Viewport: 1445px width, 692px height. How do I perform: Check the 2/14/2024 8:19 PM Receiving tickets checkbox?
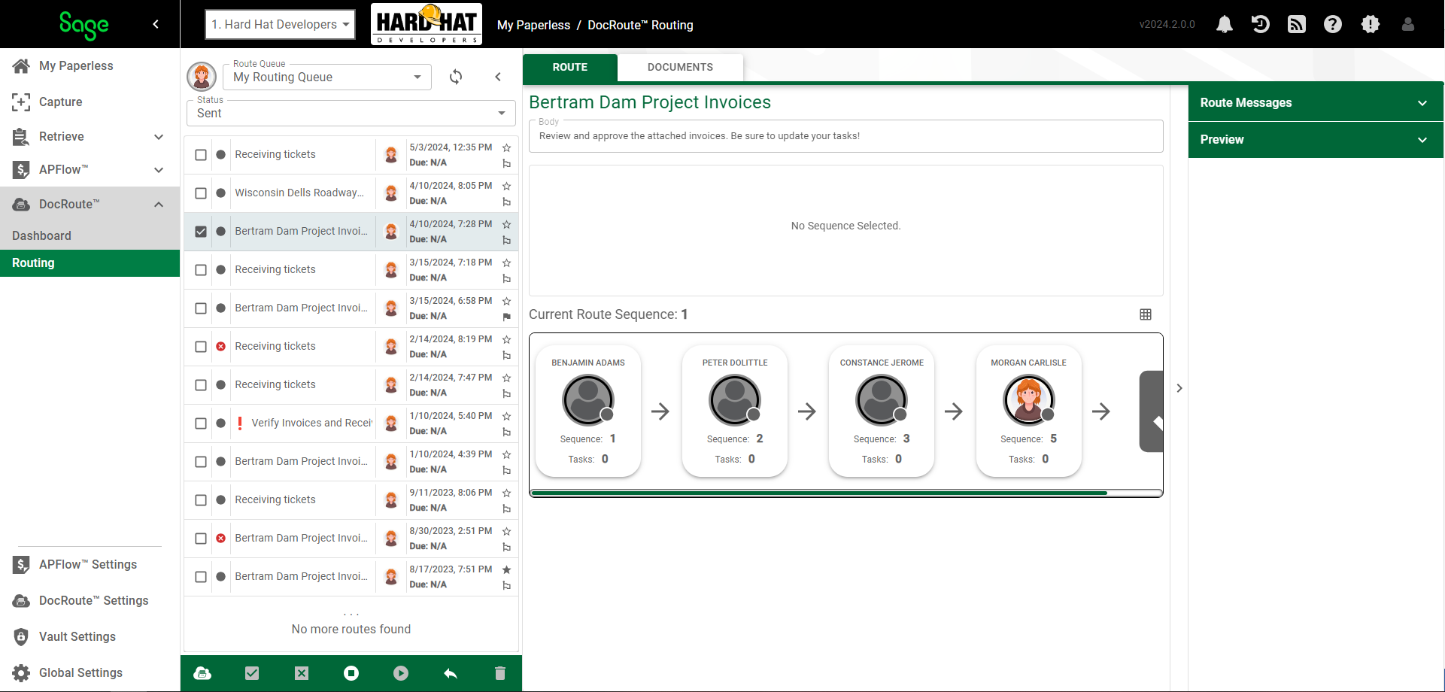(x=201, y=347)
